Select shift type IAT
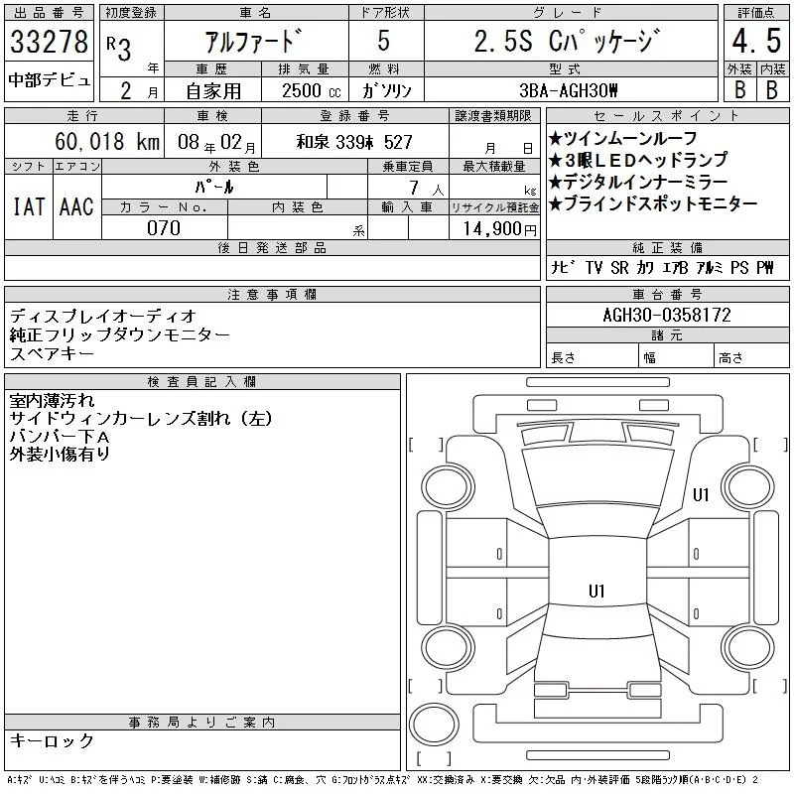 (29, 206)
